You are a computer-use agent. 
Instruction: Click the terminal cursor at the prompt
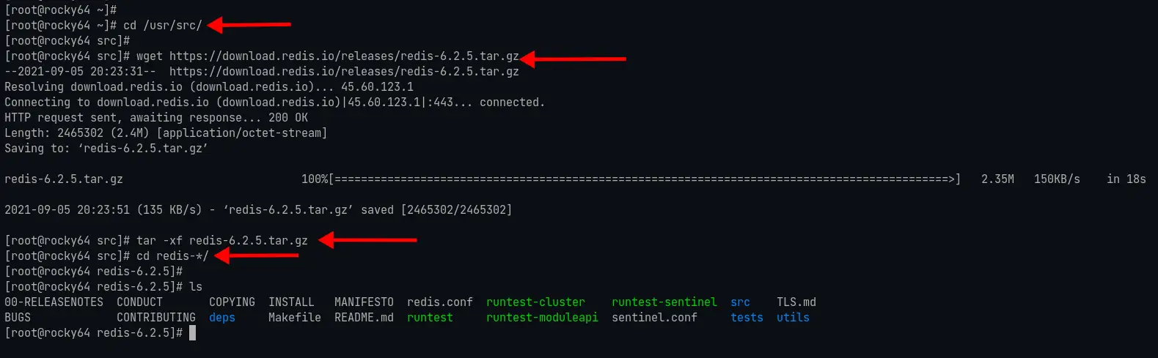click(x=192, y=333)
